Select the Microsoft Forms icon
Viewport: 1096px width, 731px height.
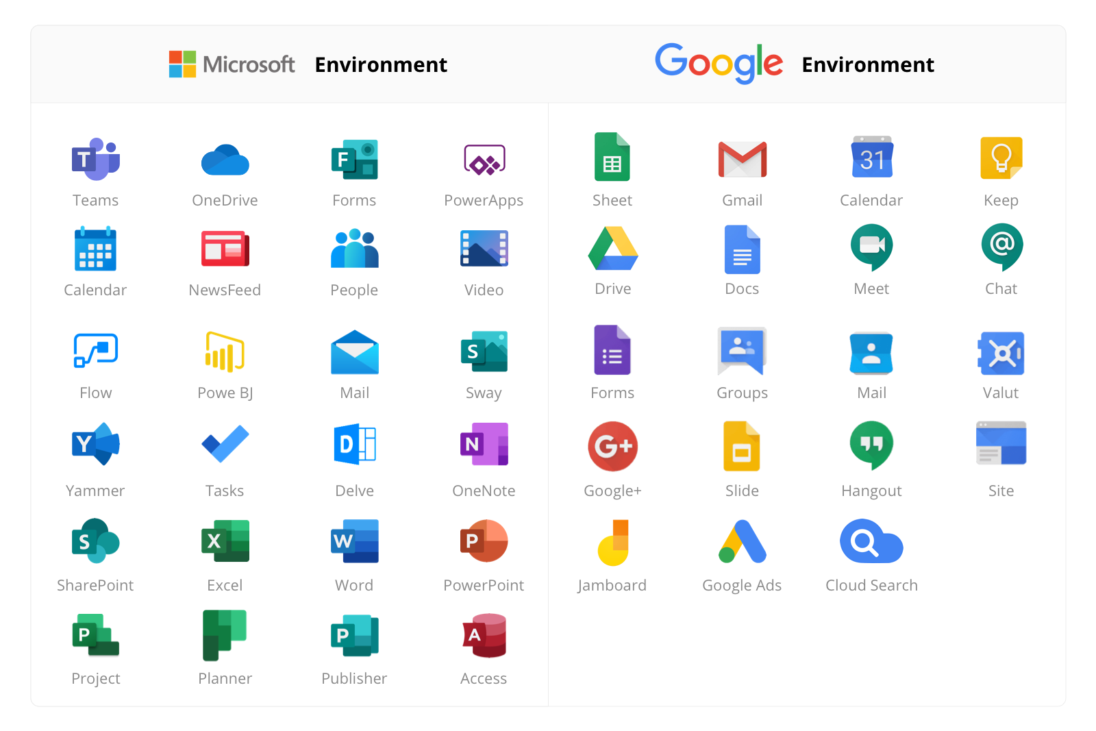click(355, 160)
